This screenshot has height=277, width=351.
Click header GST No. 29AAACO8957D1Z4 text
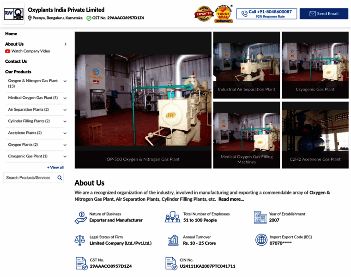pyautogui.click(x=118, y=18)
